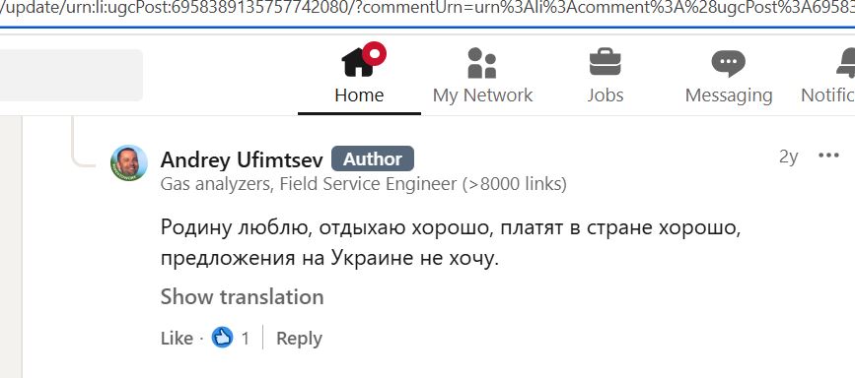Image resolution: width=855 pixels, height=378 pixels.
Task: Click the blue thumbs-up reaction icon
Action: click(222, 338)
